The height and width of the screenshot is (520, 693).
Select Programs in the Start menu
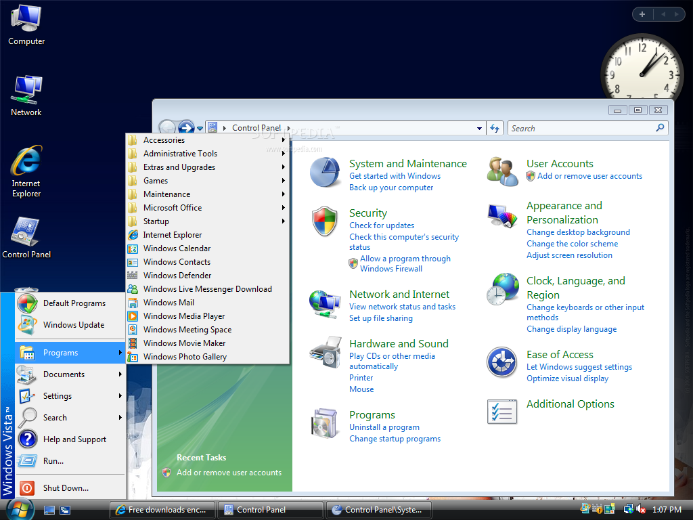pos(70,352)
